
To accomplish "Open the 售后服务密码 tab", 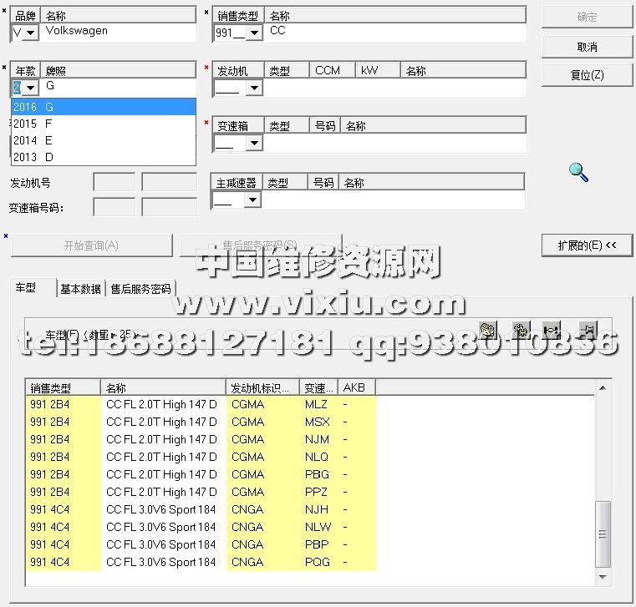I will tap(140, 289).
